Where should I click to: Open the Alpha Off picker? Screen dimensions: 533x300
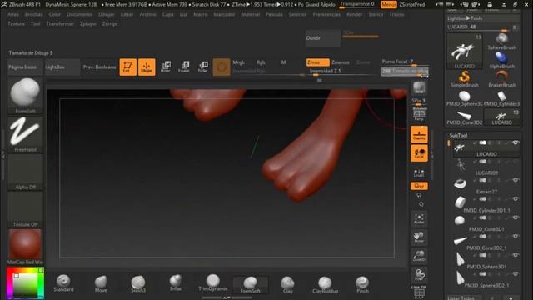(x=25, y=172)
